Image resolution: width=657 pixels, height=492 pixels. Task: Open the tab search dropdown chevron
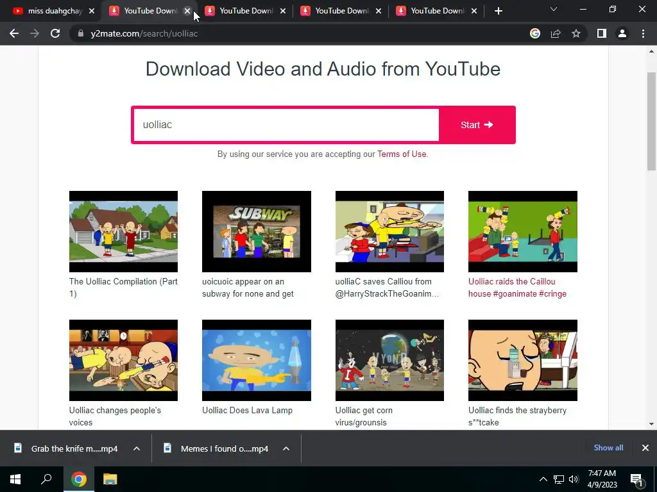click(x=554, y=9)
